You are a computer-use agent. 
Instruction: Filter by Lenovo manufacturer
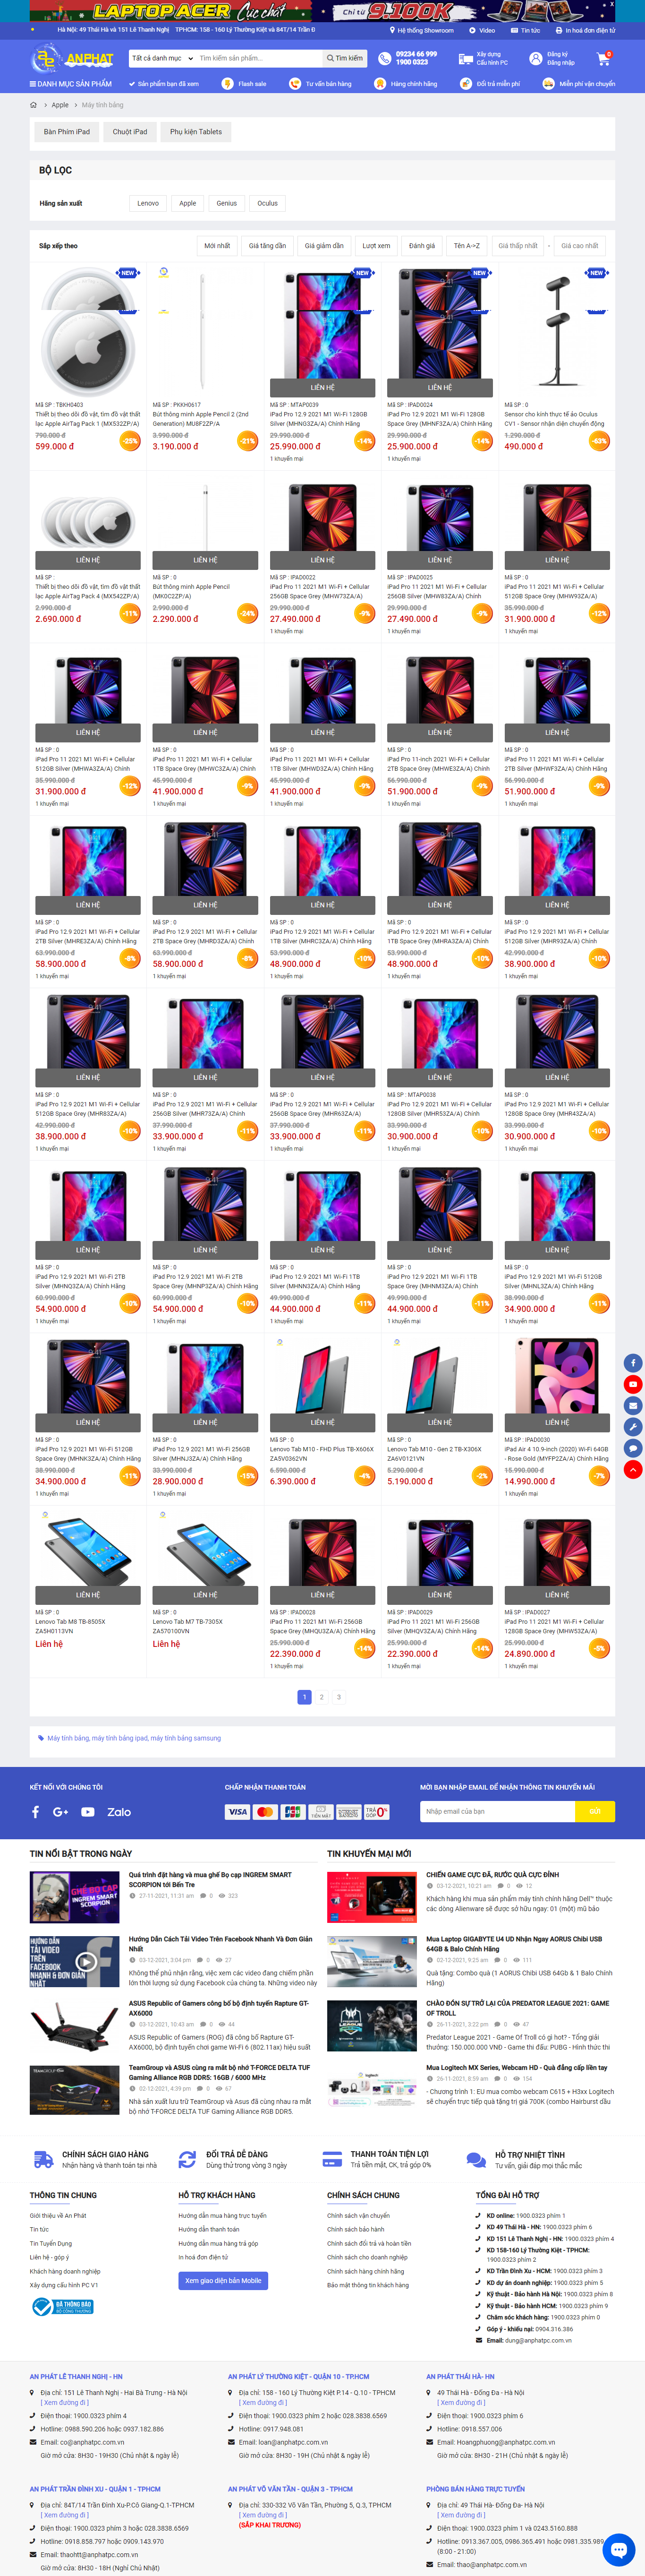(x=148, y=203)
